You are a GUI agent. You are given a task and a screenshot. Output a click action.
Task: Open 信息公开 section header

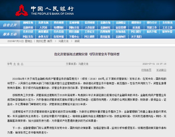click(10, 25)
